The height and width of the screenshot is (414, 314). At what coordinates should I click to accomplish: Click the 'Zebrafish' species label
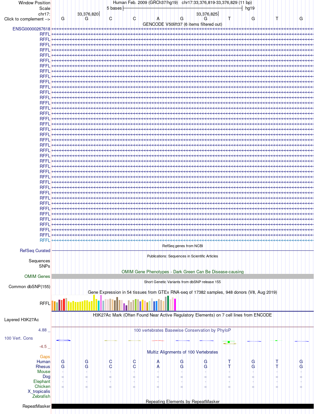point(41,396)
